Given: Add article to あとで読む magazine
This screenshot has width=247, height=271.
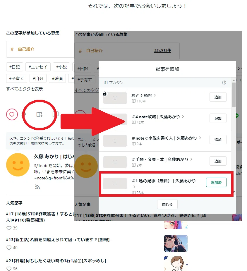Looking at the screenshot, I should coord(218,97).
